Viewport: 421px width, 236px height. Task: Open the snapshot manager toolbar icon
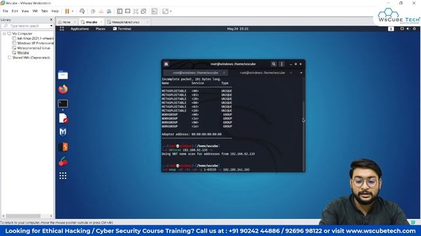tap(109, 11)
